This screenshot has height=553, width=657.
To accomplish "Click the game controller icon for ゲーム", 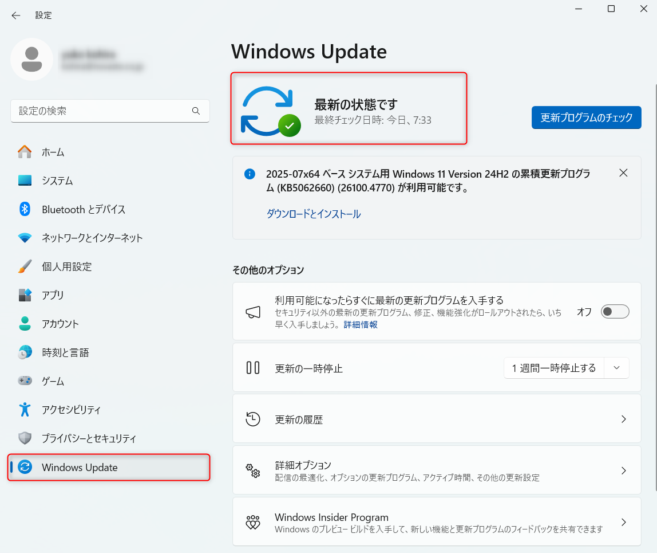I will point(25,381).
